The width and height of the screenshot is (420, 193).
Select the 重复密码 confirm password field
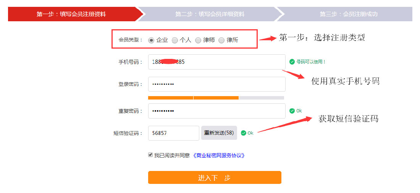point(217,111)
